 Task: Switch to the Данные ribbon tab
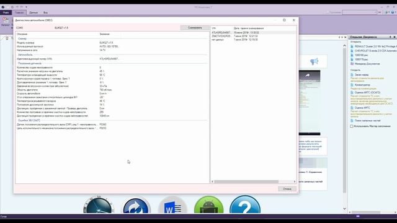point(33,12)
